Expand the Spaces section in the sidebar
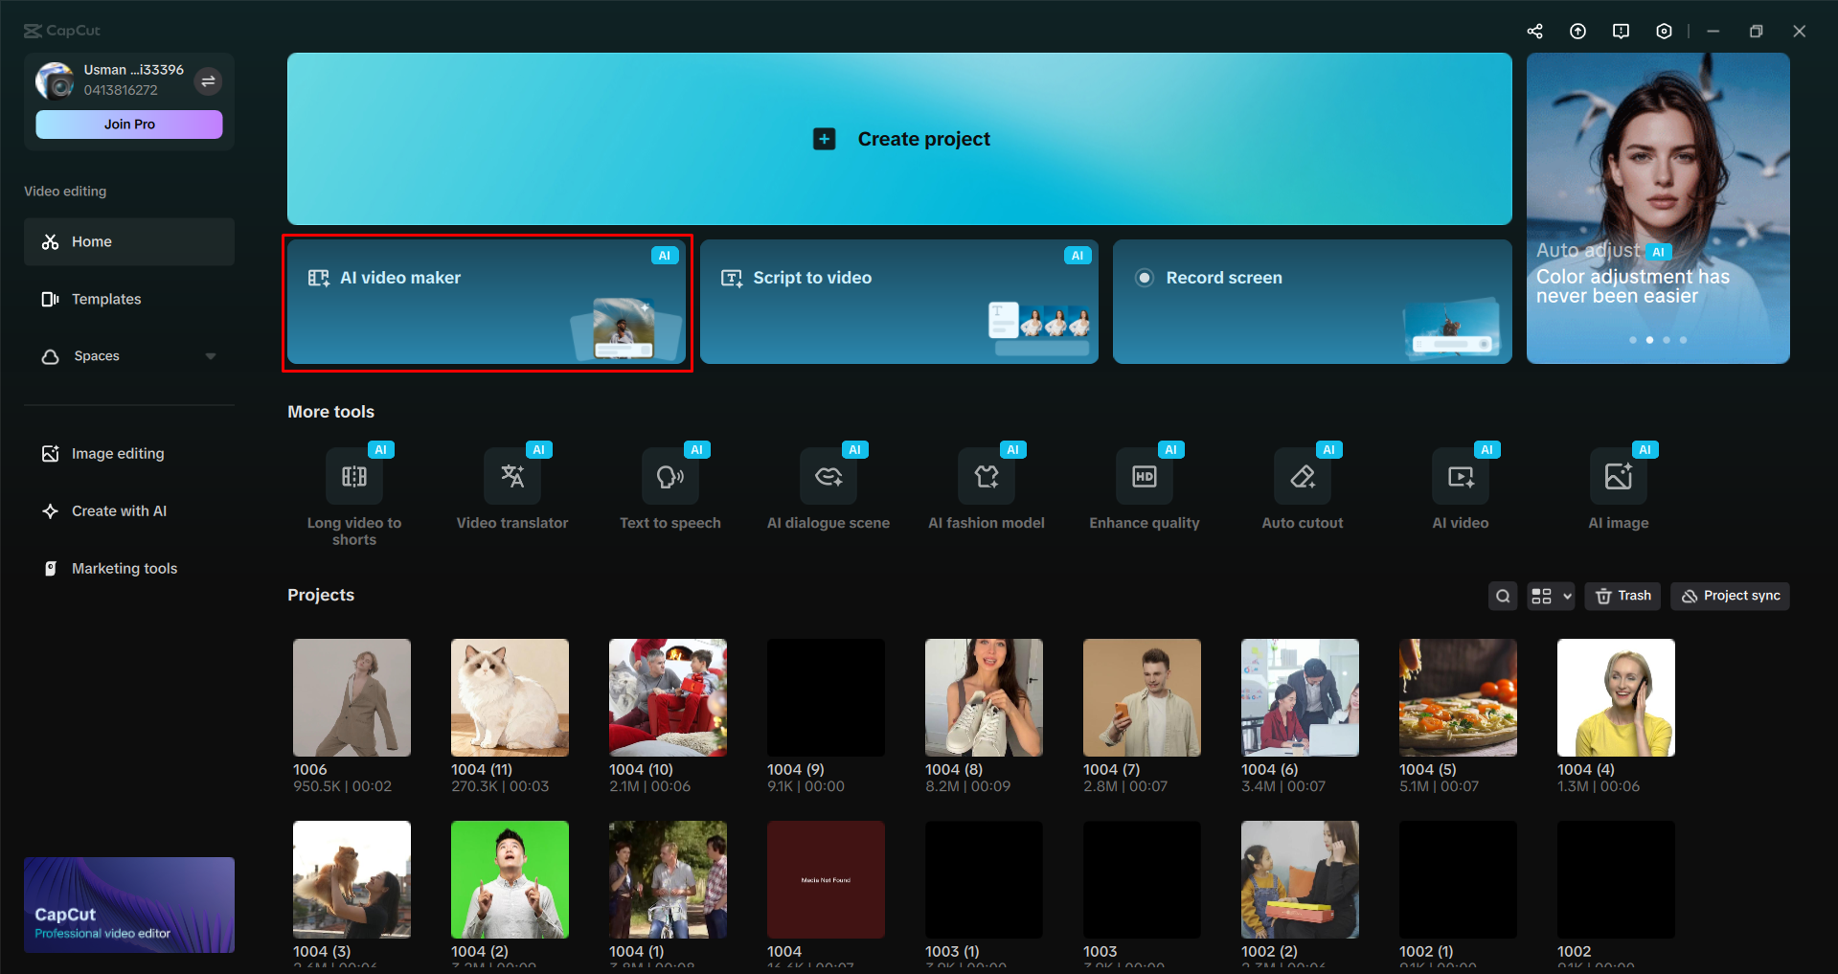Image resolution: width=1838 pixels, height=974 pixels. [x=211, y=355]
